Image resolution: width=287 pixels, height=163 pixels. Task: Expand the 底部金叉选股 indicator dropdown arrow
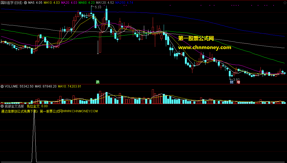pyautogui.click(x=2, y=106)
